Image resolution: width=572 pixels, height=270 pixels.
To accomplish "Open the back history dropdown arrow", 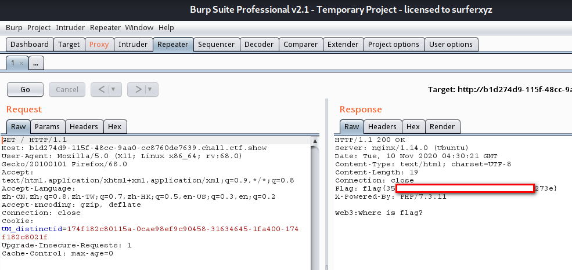I will click(114, 89).
